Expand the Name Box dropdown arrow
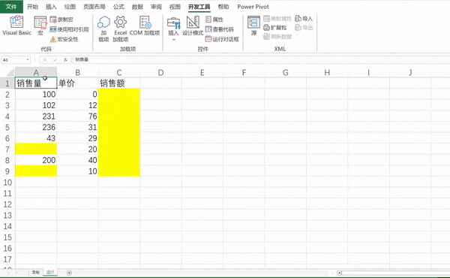 [28, 60]
